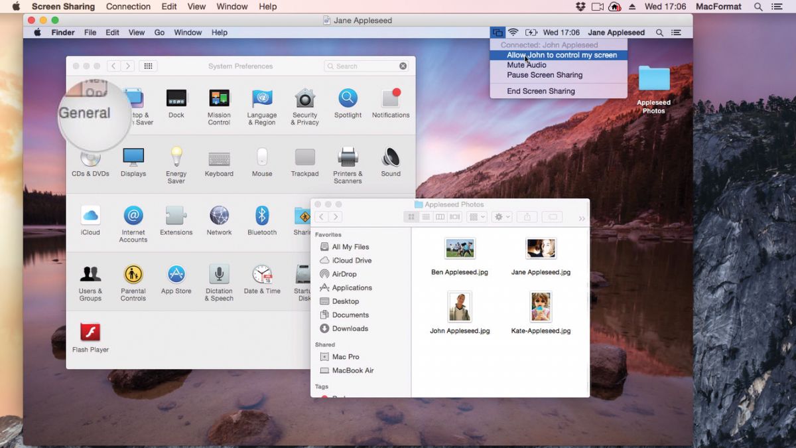Choose Pause Screen Sharing option

[x=545, y=75]
